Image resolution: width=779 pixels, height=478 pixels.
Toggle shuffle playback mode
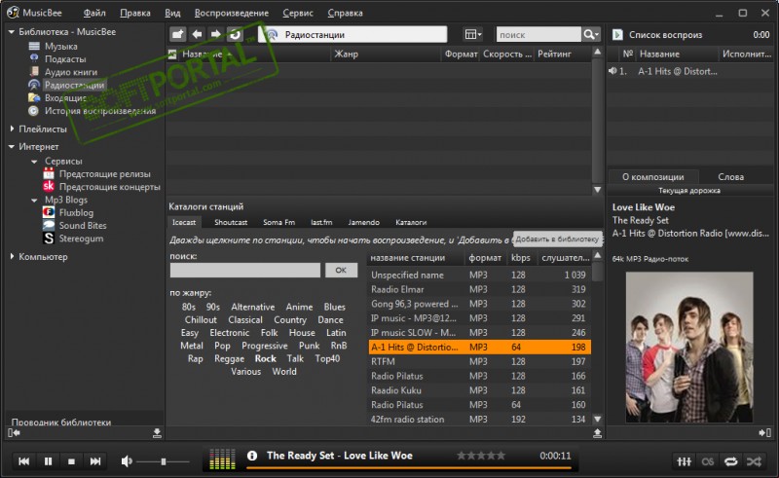point(755,460)
